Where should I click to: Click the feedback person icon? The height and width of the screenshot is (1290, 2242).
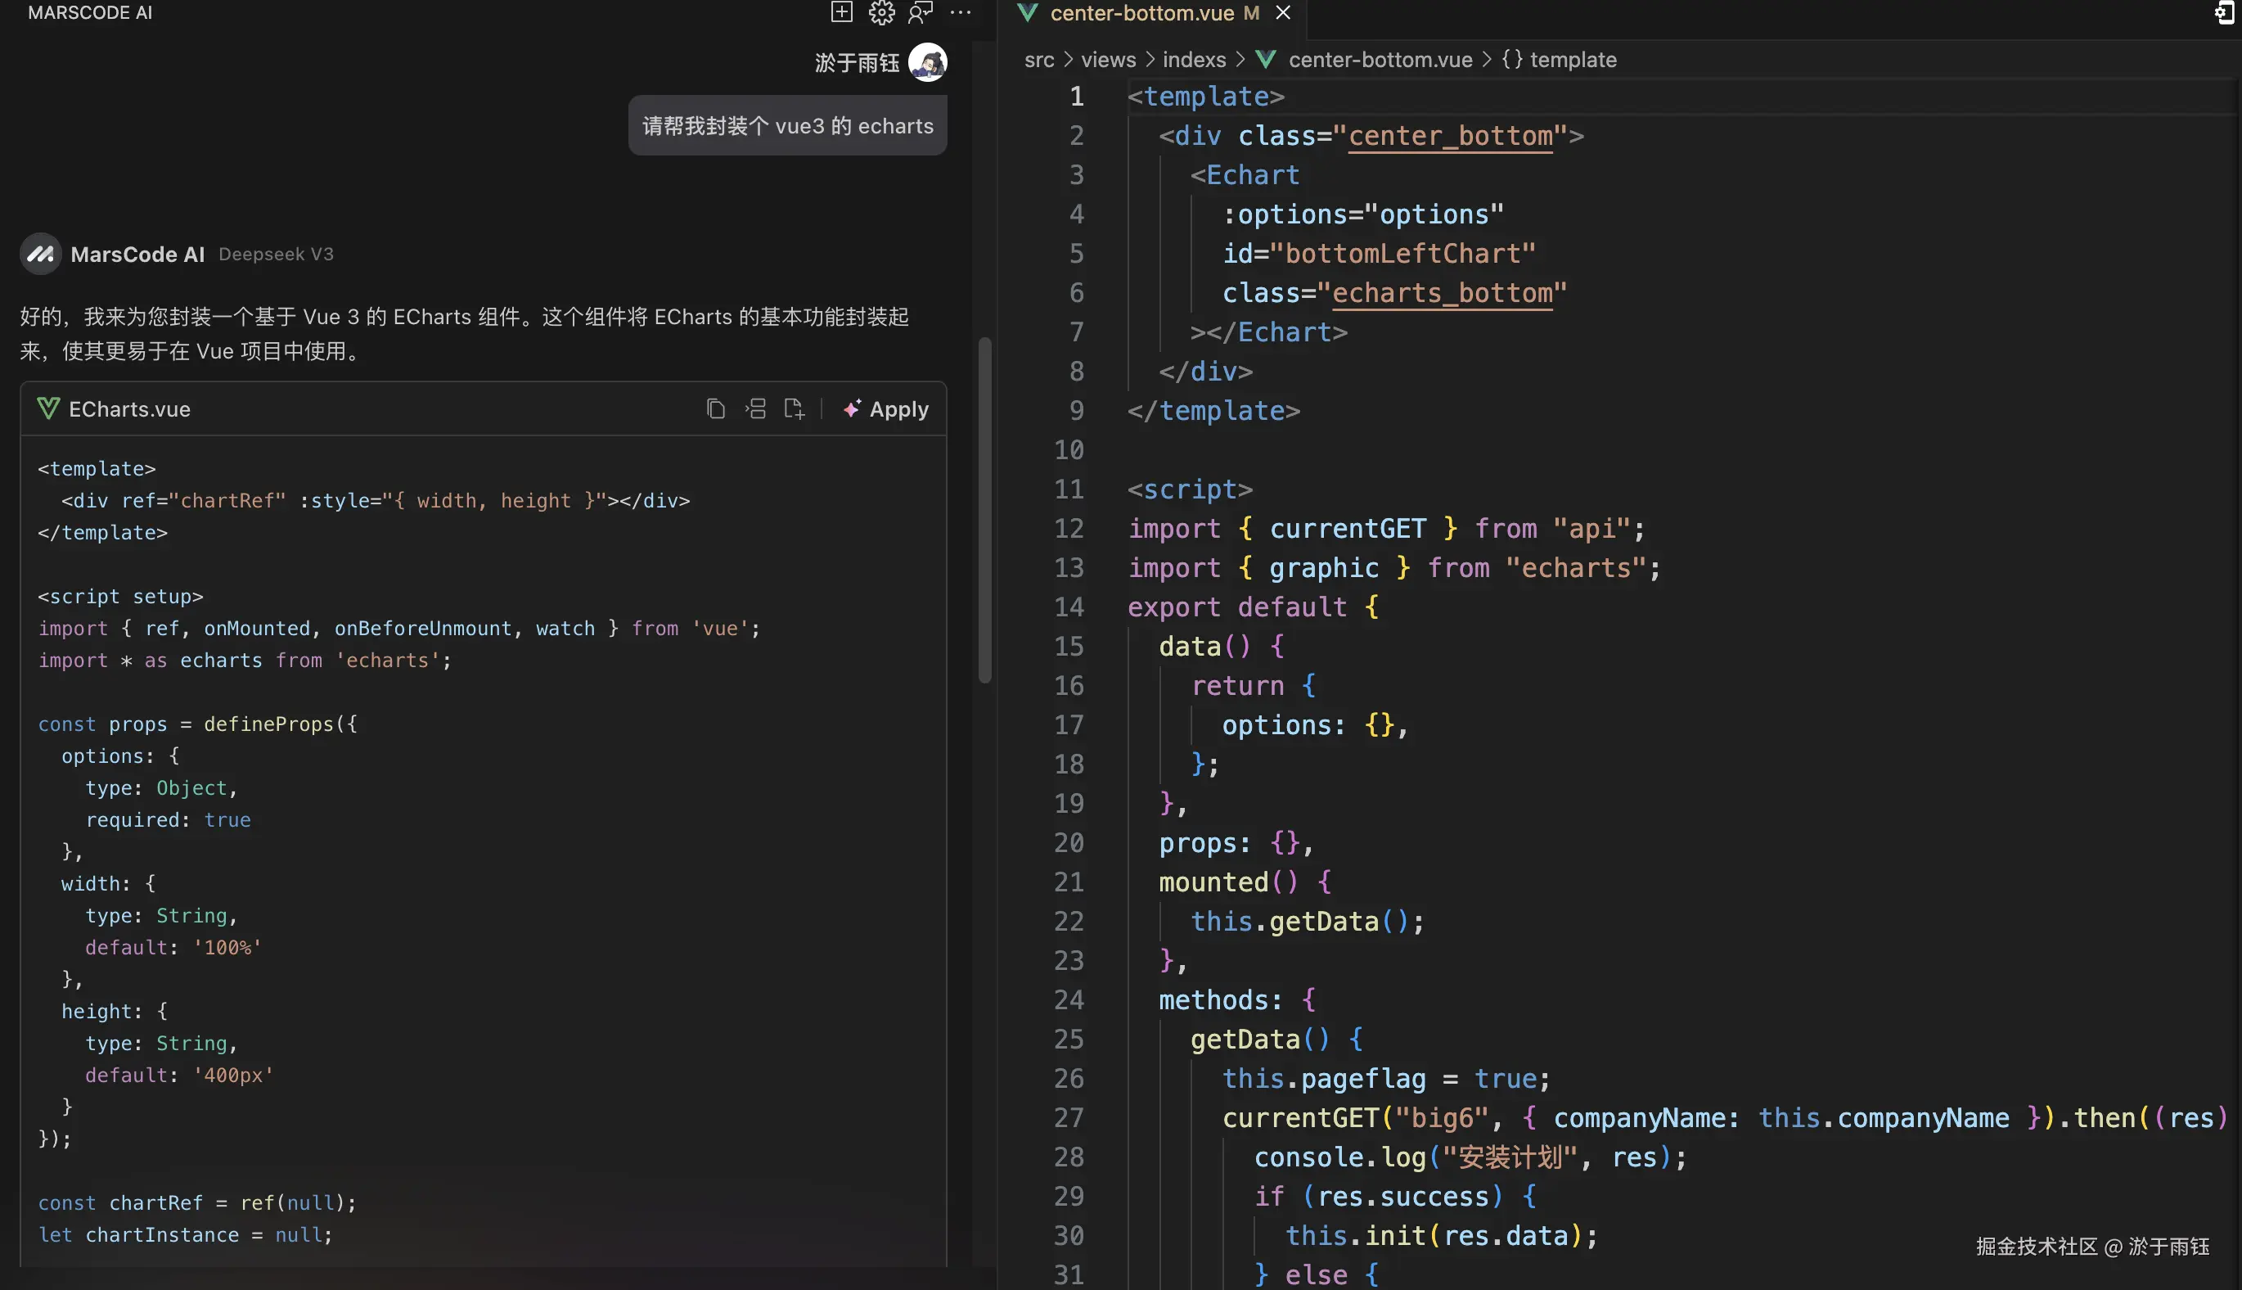[920, 12]
